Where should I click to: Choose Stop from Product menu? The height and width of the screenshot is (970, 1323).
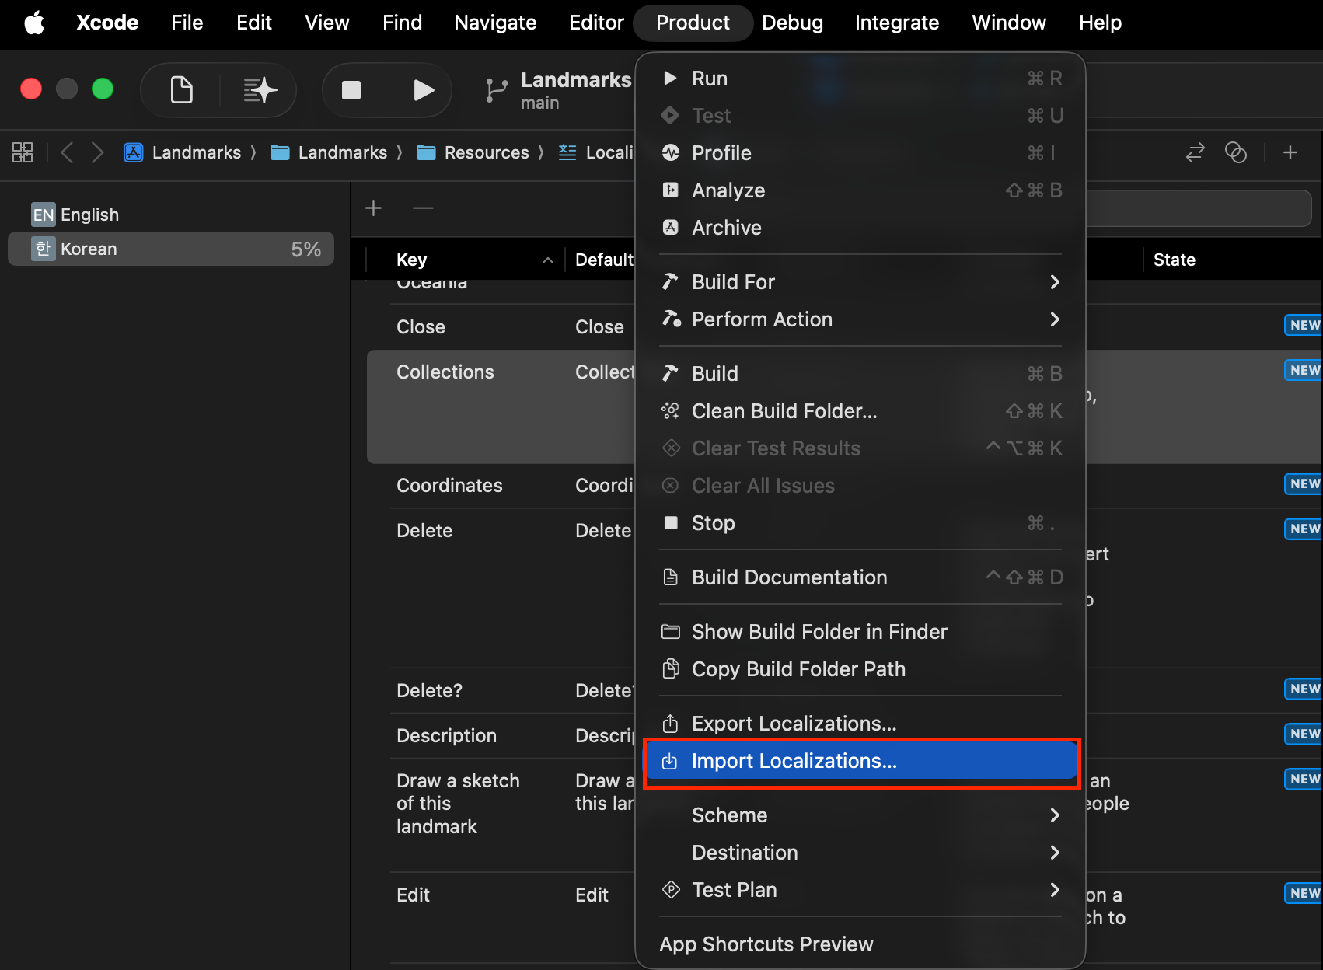pos(860,523)
